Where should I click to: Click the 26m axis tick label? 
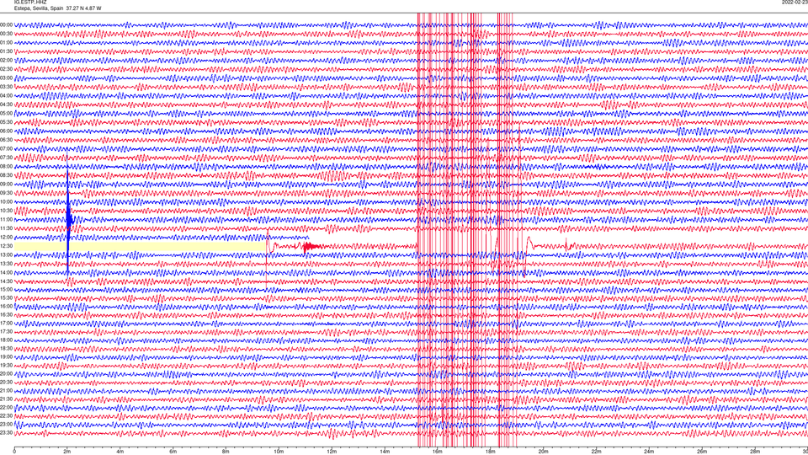coord(702,452)
